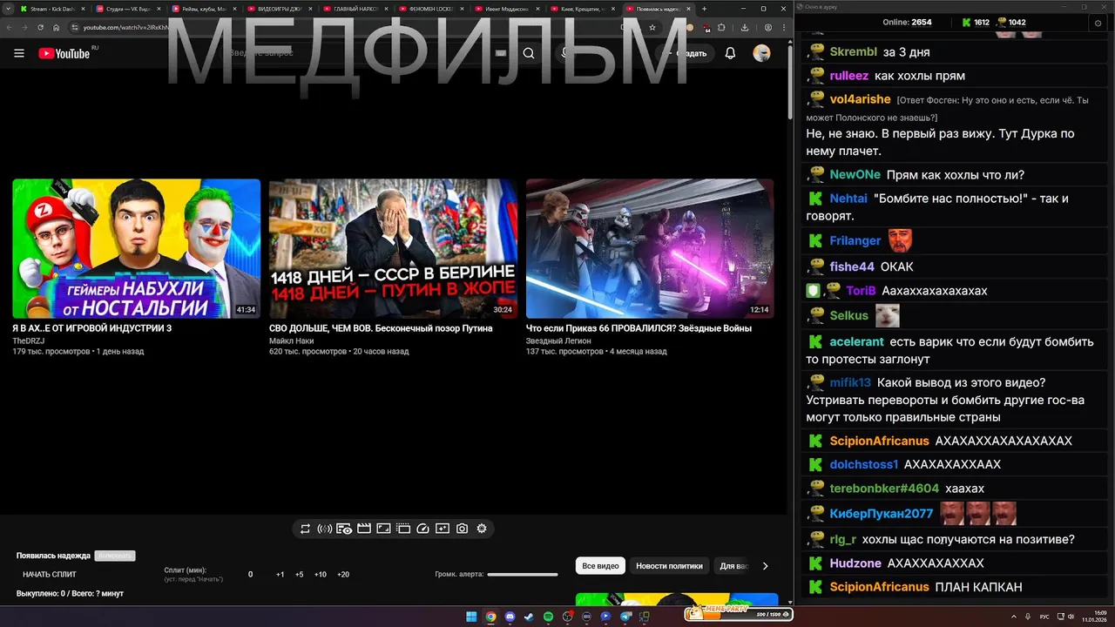1115x627 pixels.
Task: Click the MEME PARTY 500/1500 widget
Action: tap(740, 614)
